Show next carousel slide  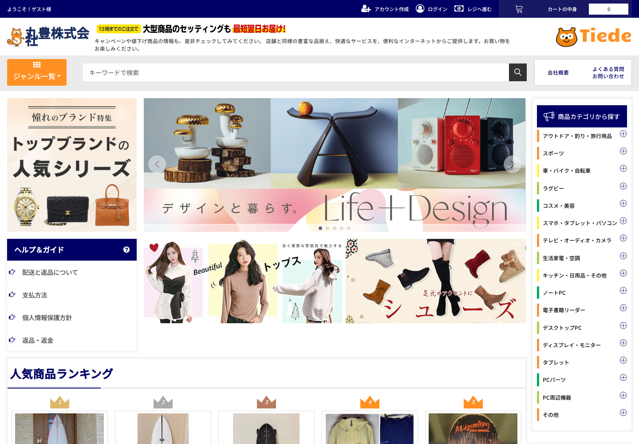[x=512, y=164]
